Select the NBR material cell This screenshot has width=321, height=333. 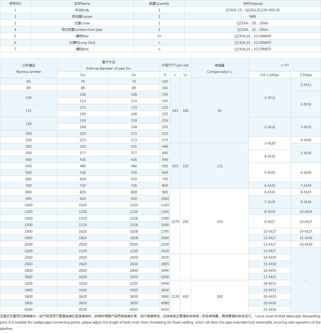click(253, 17)
